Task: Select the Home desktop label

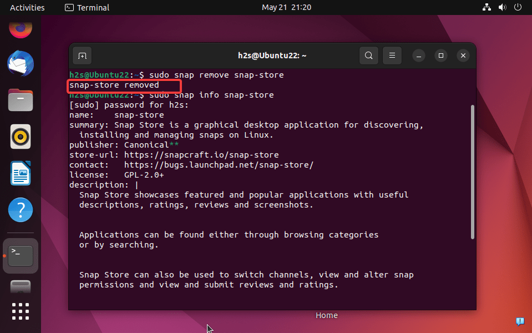Action: click(x=326, y=315)
